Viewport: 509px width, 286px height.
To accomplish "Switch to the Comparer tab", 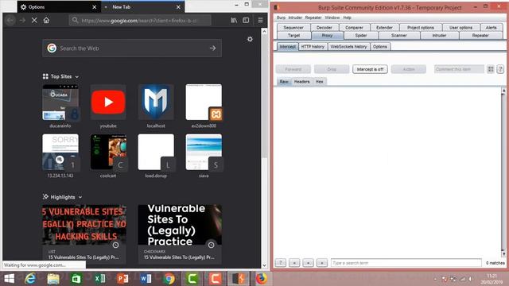I will [354, 28].
